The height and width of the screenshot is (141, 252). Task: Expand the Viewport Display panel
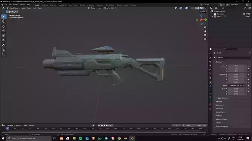click(221, 119)
